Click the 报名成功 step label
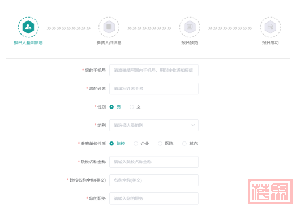Screen dimensions: 296x207 [271, 42]
